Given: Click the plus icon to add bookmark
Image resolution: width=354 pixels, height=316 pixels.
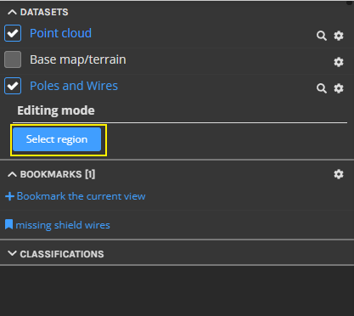Looking at the screenshot, I should pos(9,196).
